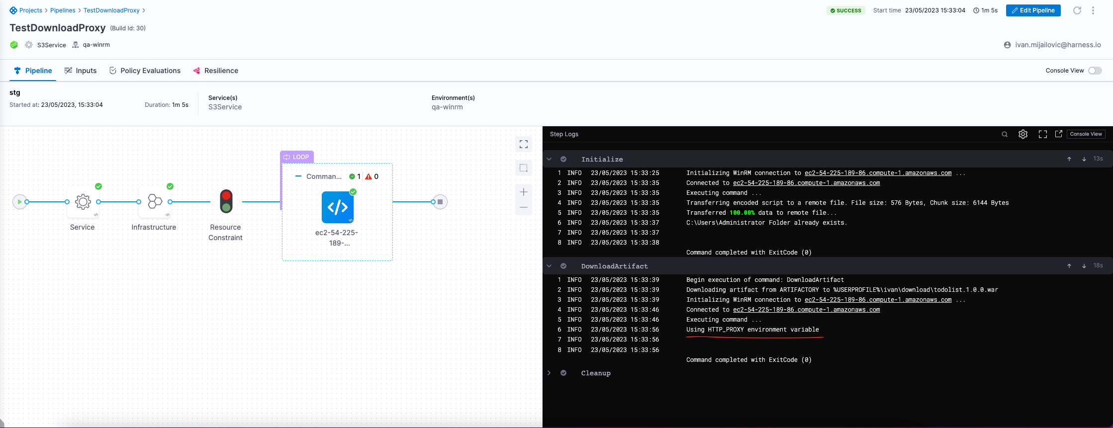1113x428 pixels.
Task: Click the refresh icon near Edit Pipeline
Action: click(x=1077, y=10)
